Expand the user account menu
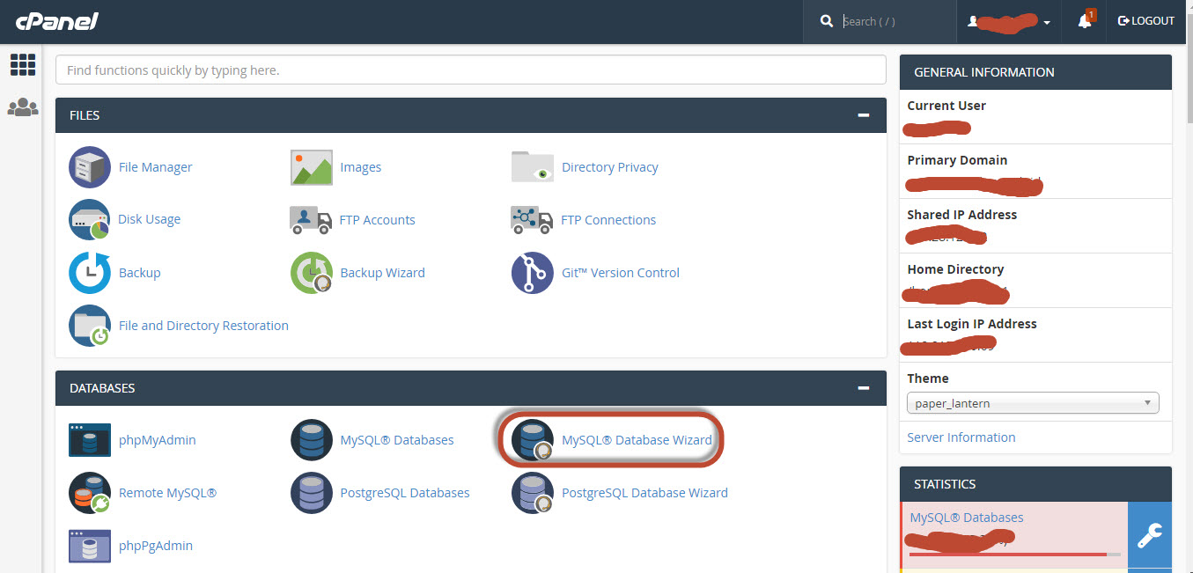The height and width of the screenshot is (573, 1193). [1008, 21]
